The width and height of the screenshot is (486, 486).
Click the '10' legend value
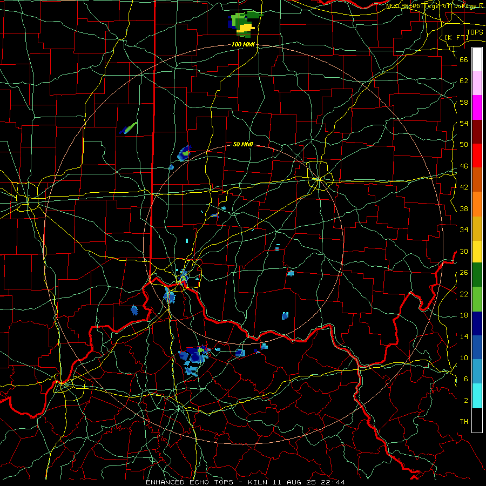(464, 357)
